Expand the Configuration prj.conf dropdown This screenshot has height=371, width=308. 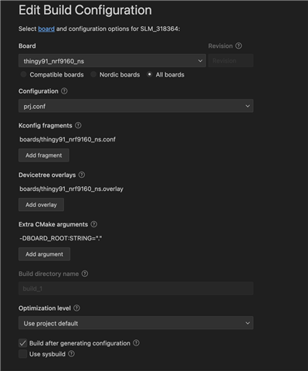[x=136, y=106]
